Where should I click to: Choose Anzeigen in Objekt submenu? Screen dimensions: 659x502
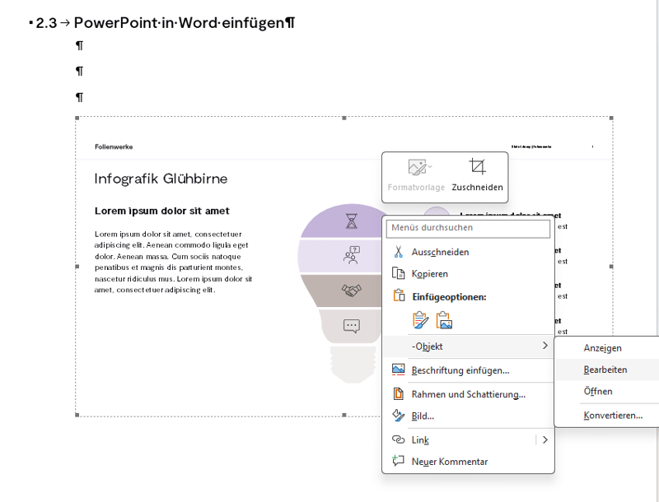click(607, 348)
